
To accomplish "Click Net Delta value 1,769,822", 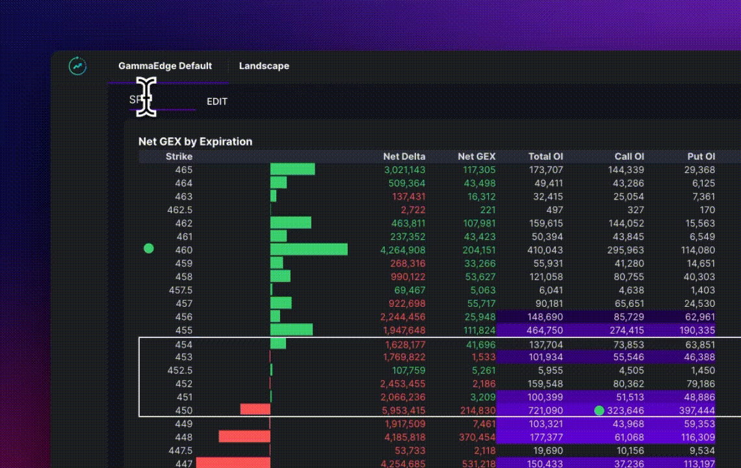I will coord(404,357).
